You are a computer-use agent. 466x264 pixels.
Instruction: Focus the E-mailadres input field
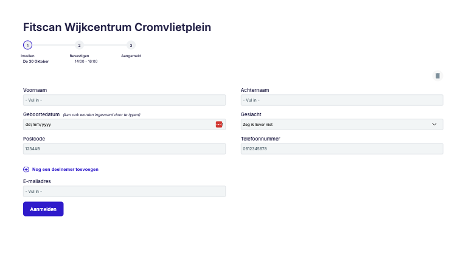(124, 191)
